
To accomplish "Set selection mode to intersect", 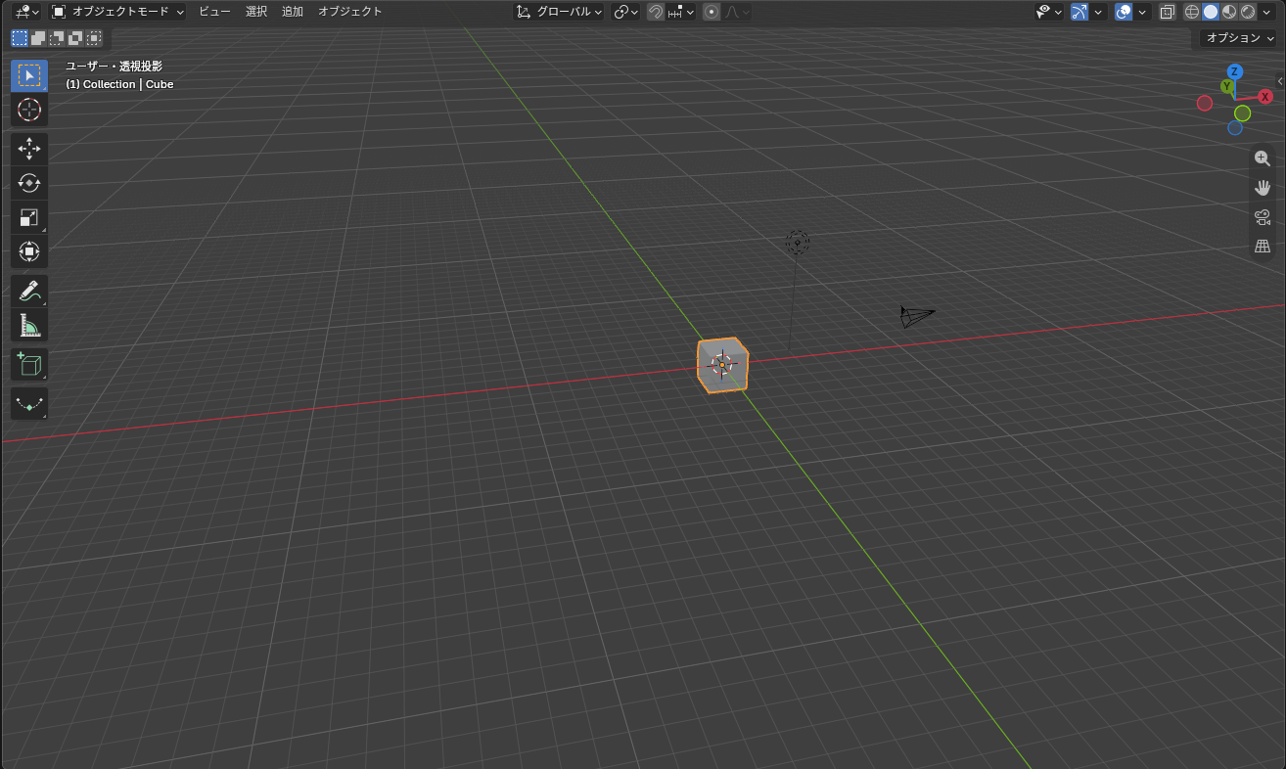I will tap(94, 38).
